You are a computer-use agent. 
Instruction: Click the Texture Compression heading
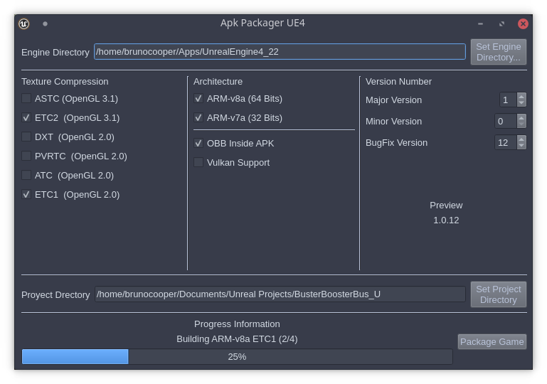coord(65,81)
